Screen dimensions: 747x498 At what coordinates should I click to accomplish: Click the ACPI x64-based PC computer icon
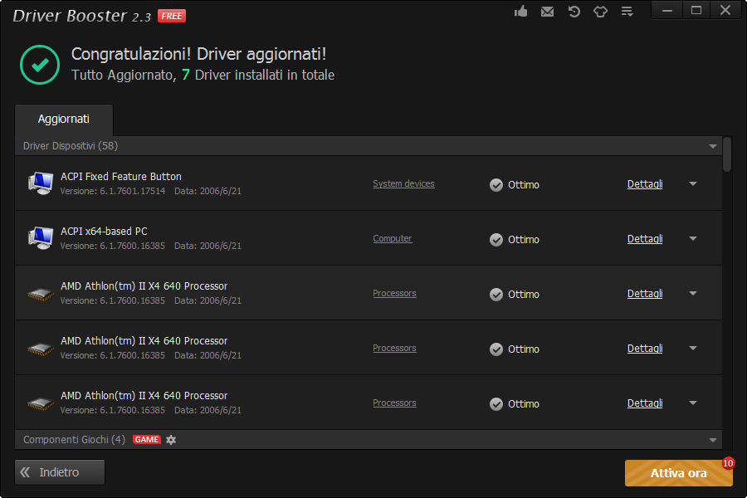(40, 238)
